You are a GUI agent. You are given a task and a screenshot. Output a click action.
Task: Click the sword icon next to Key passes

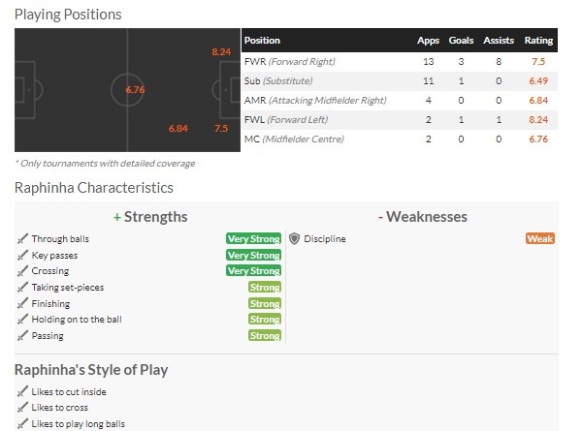tap(22, 256)
